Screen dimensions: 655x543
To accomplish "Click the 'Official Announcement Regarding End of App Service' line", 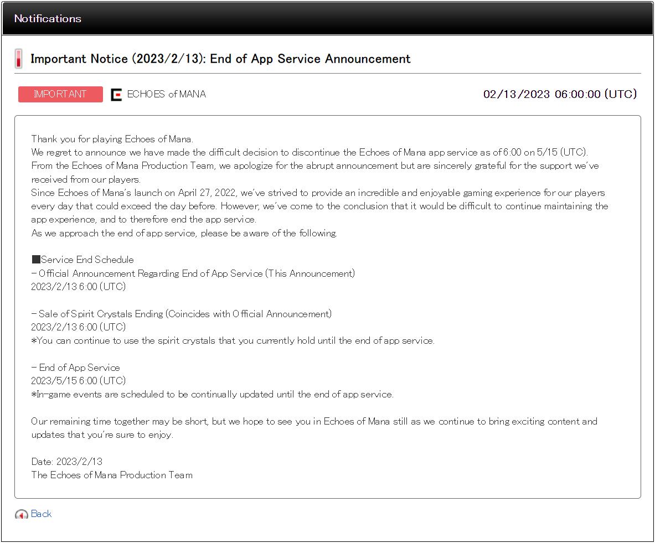I will click(x=193, y=273).
